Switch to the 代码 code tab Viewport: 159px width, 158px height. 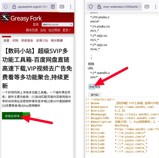click(15, 41)
